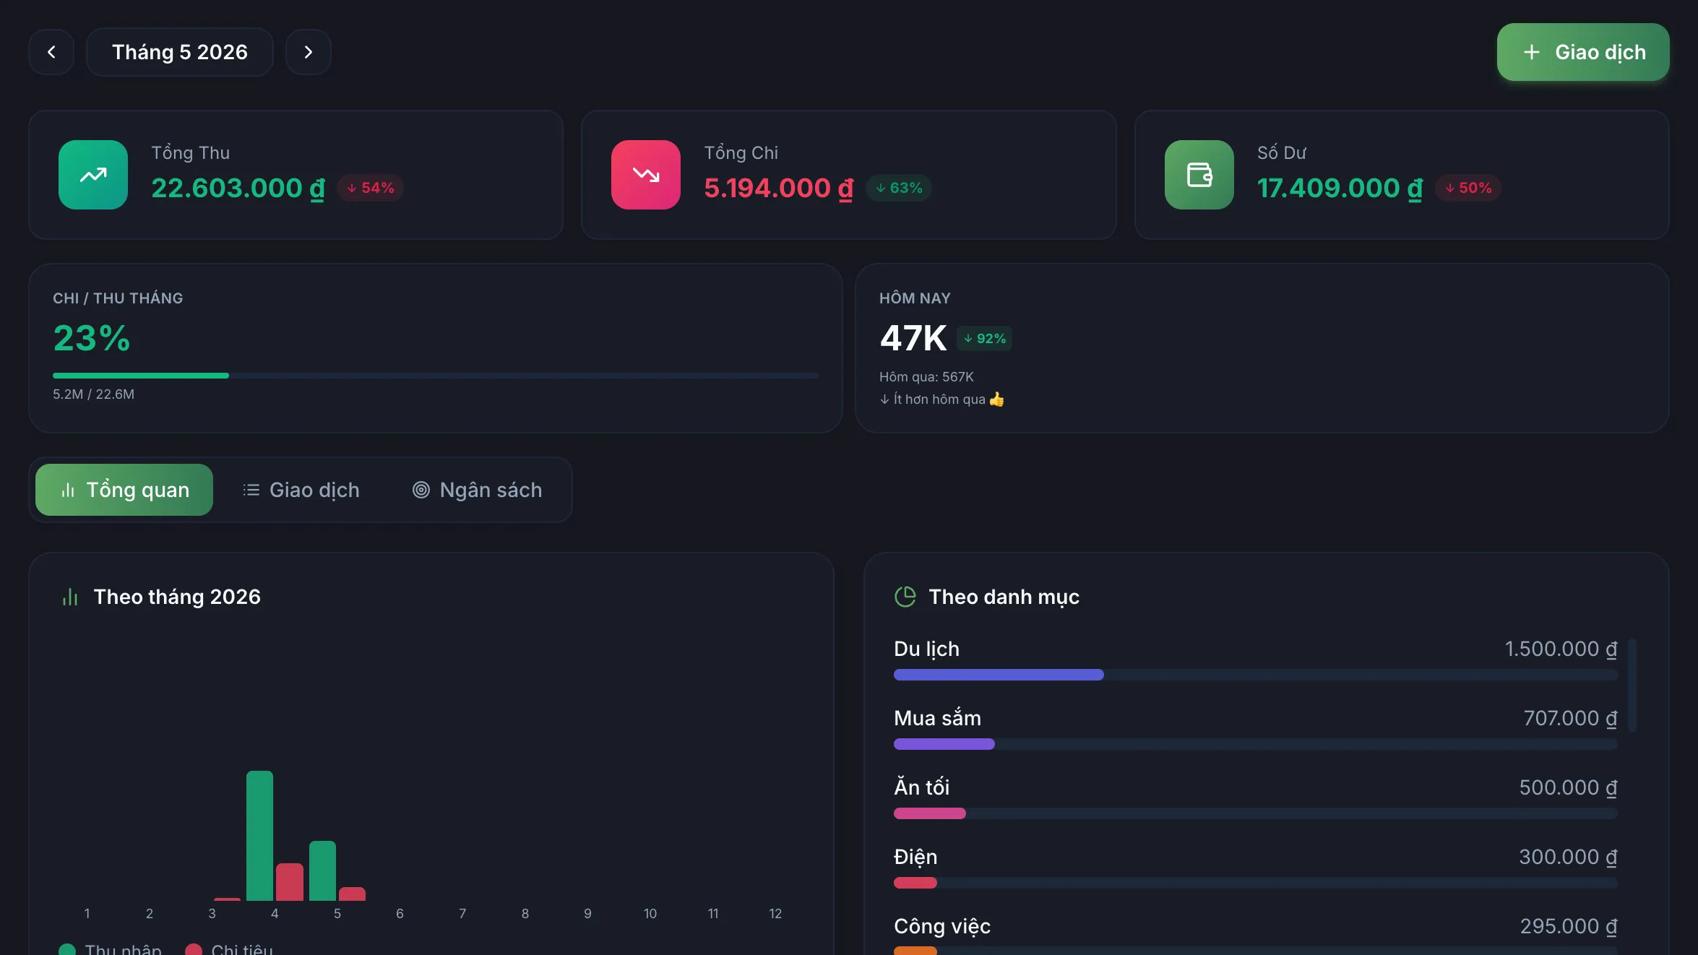This screenshot has height=955, width=1698.
Task: Click the bar chart icon beside Theo tháng 2026
Action: pos(70,597)
